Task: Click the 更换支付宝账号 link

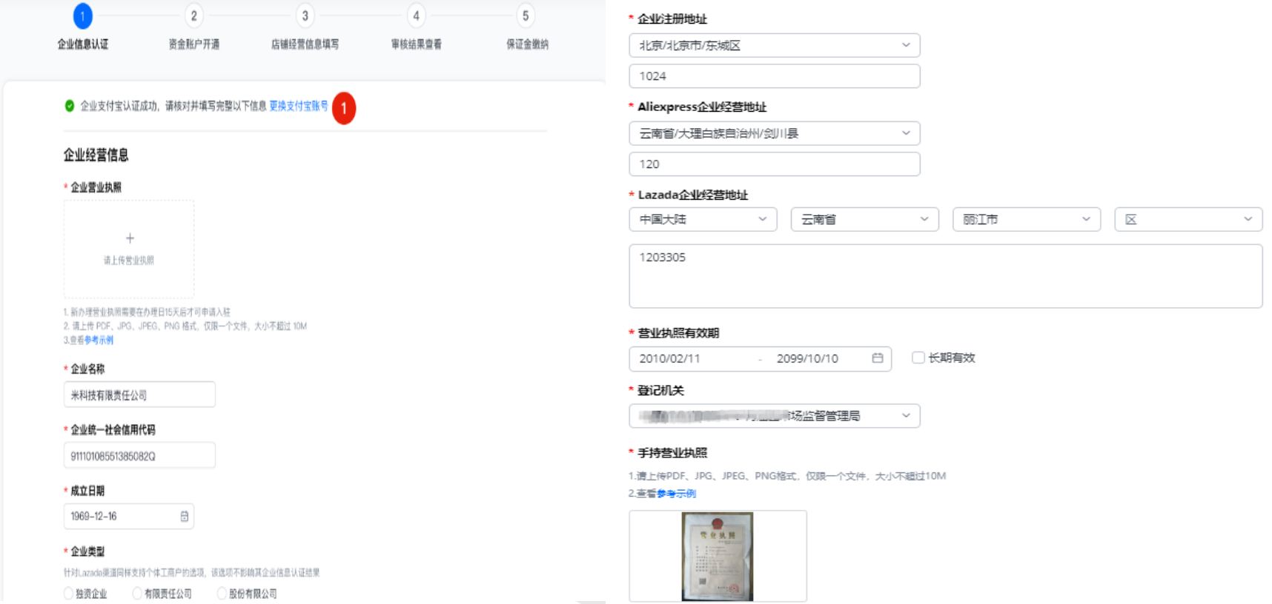Action: point(299,106)
